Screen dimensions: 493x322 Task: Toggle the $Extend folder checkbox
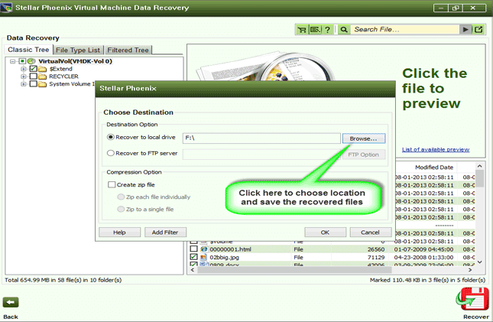(34, 69)
